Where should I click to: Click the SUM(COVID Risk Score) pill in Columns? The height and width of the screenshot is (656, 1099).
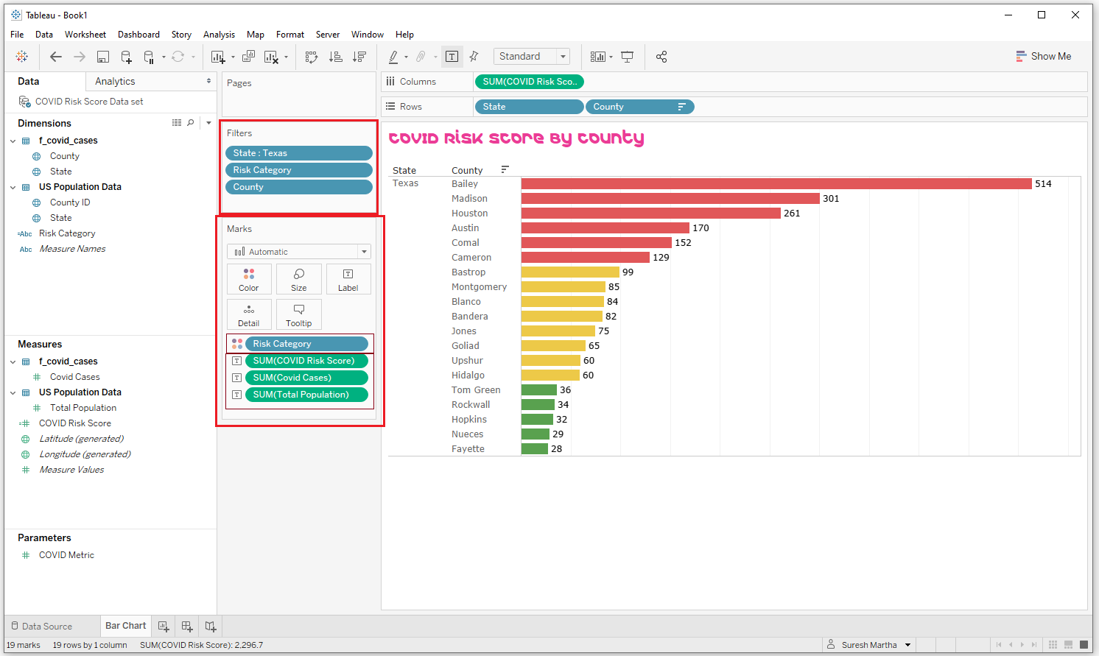point(529,82)
